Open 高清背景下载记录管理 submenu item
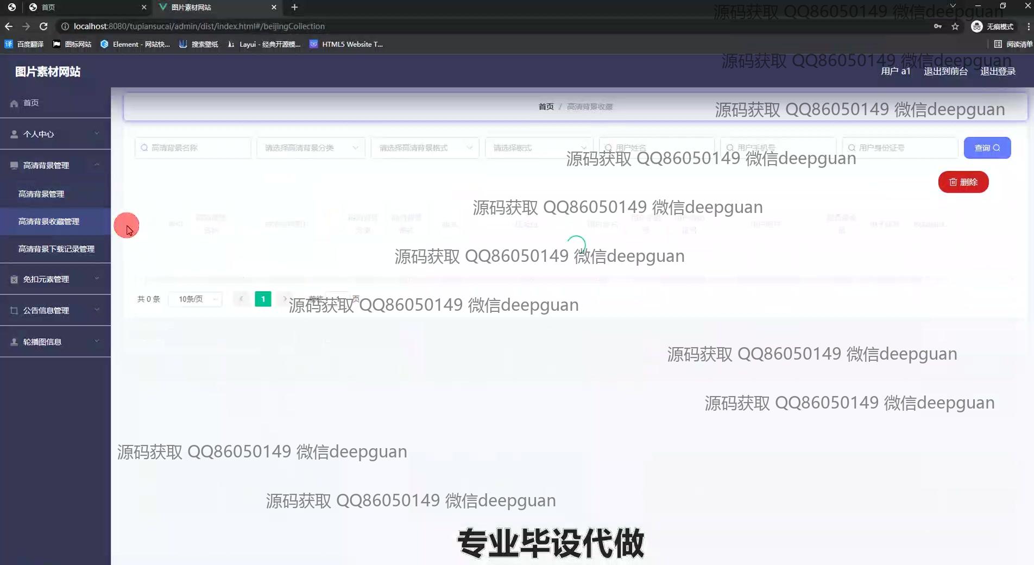Viewport: 1034px width, 565px height. pyautogui.click(x=55, y=249)
